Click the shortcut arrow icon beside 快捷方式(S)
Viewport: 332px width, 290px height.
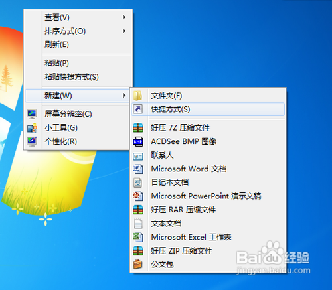coord(137,109)
